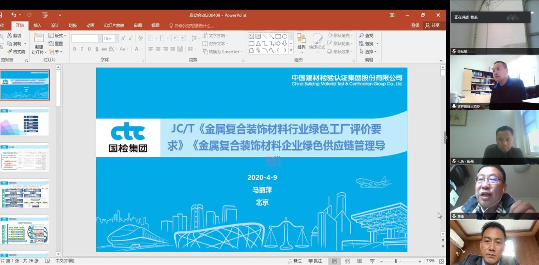Click the Decrease font size icon
This screenshot has height=265, width=539.
[130, 38]
